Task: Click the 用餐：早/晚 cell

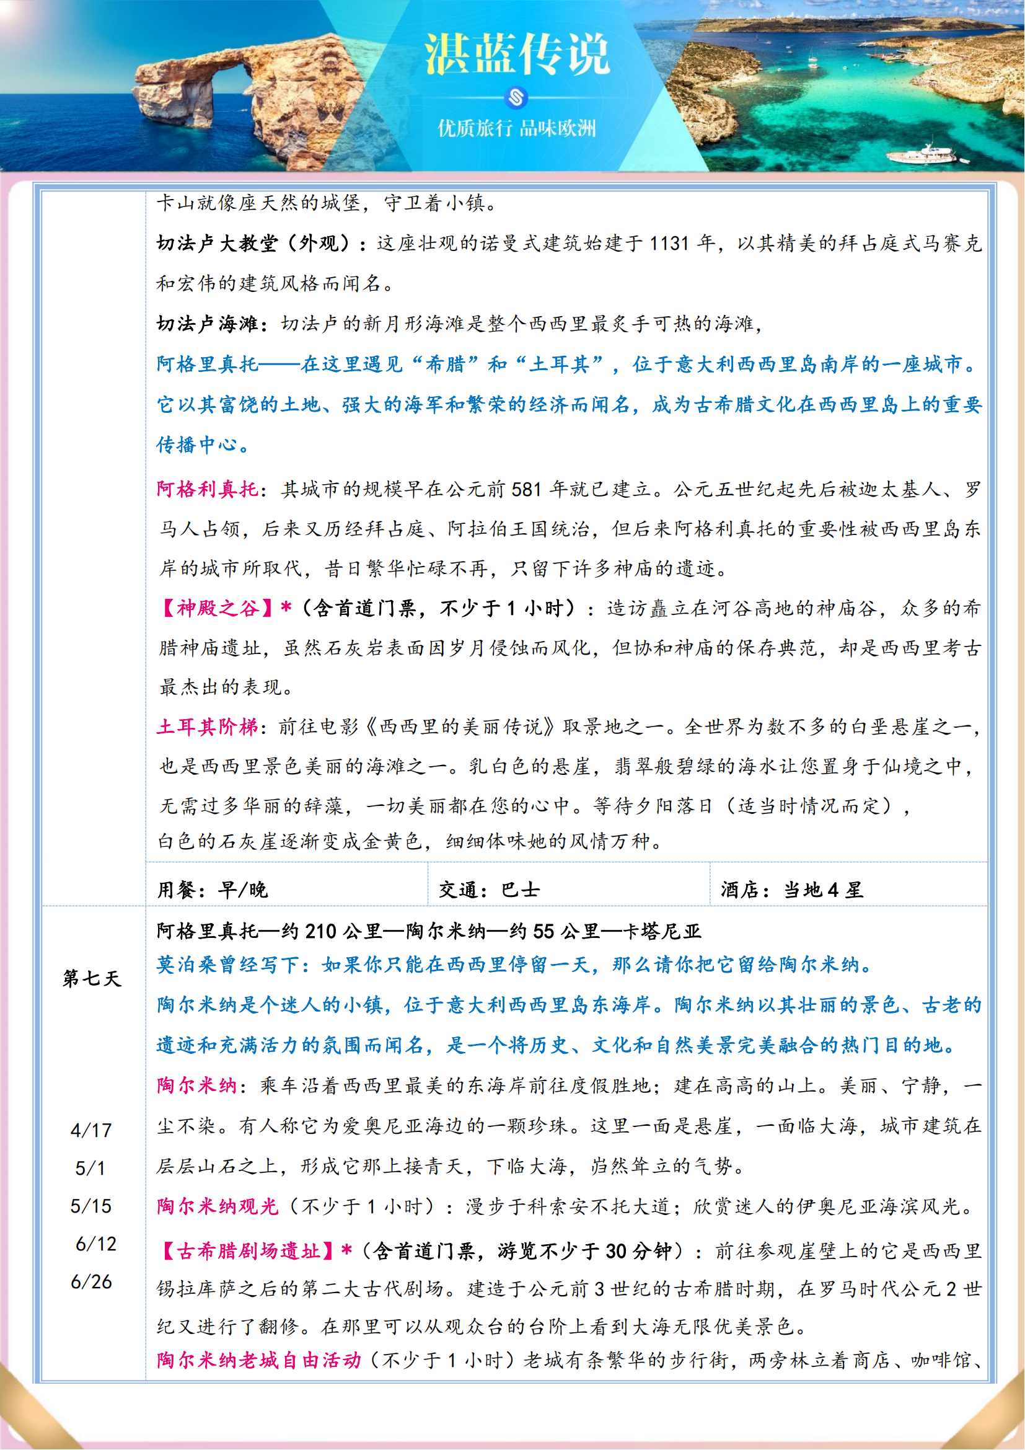Action: click(x=213, y=890)
